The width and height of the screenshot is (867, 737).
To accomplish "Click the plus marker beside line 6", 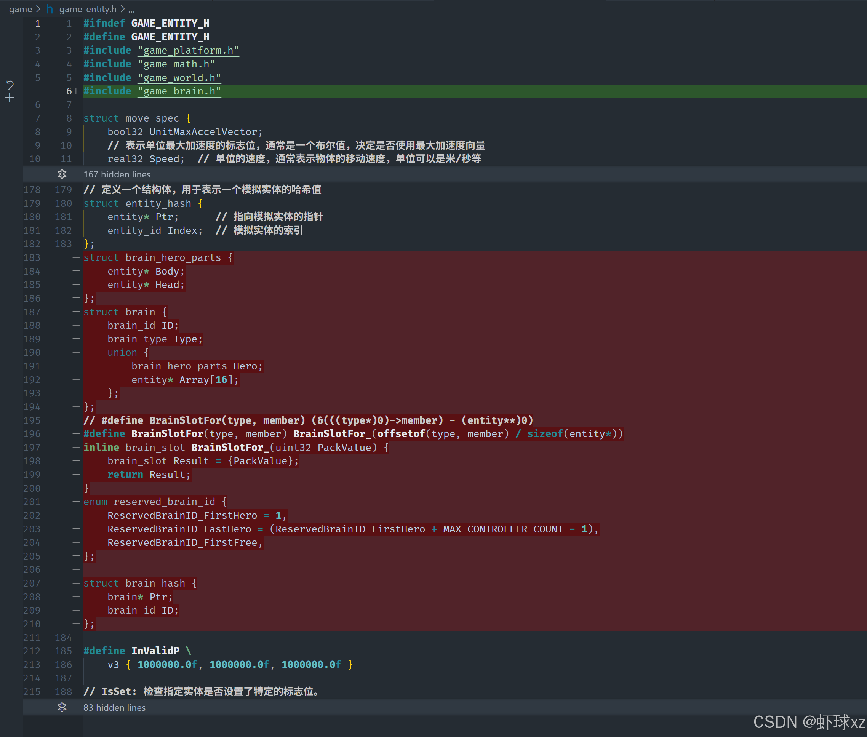I will pyautogui.click(x=76, y=91).
